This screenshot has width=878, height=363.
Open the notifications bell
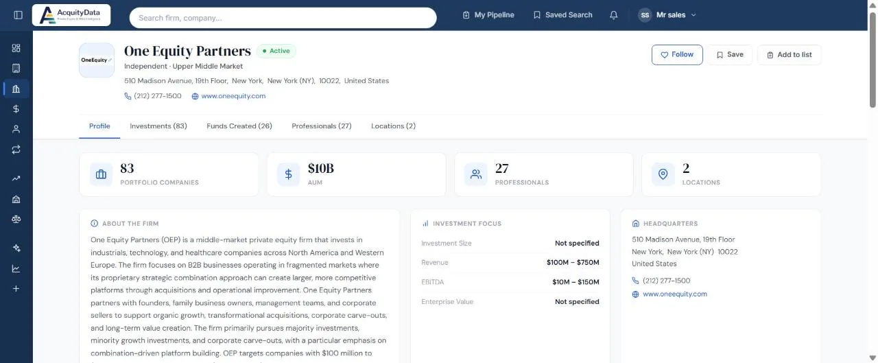tap(614, 15)
